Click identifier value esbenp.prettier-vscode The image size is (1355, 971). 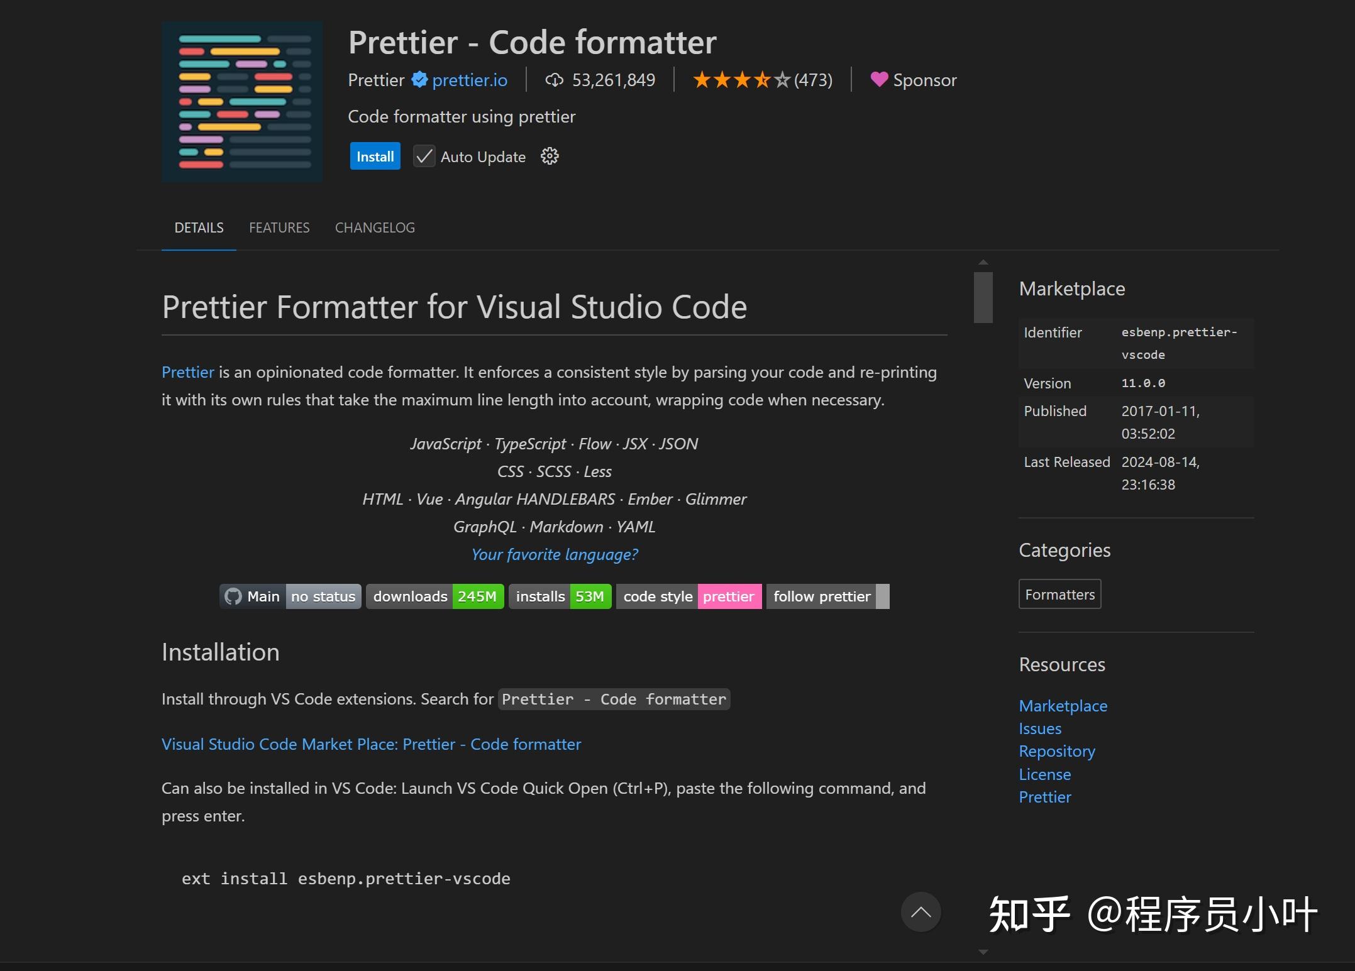click(1180, 343)
